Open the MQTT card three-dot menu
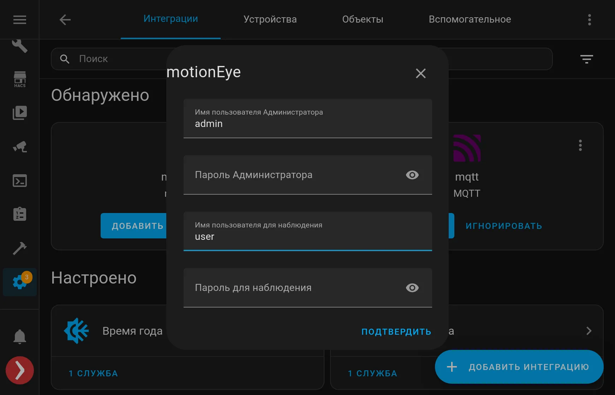This screenshot has width=615, height=395. [x=580, y=145]
